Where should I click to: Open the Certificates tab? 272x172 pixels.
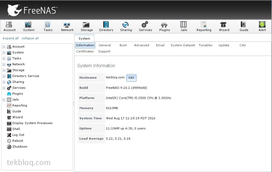pyautogui.click(x=85, y=51)
